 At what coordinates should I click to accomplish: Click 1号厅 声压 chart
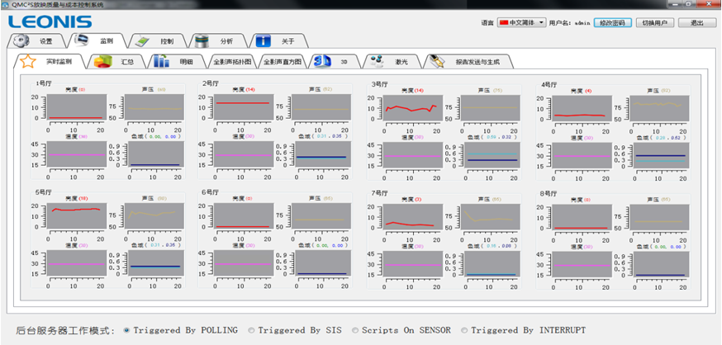[154, 107]
